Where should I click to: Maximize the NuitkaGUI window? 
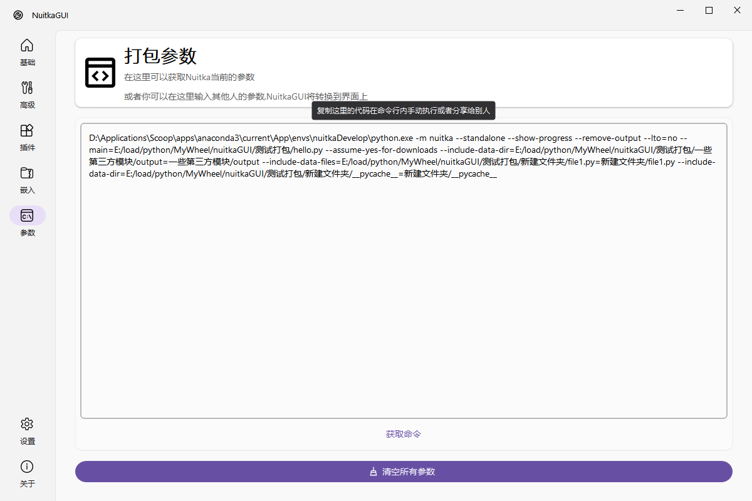[709, 10]
